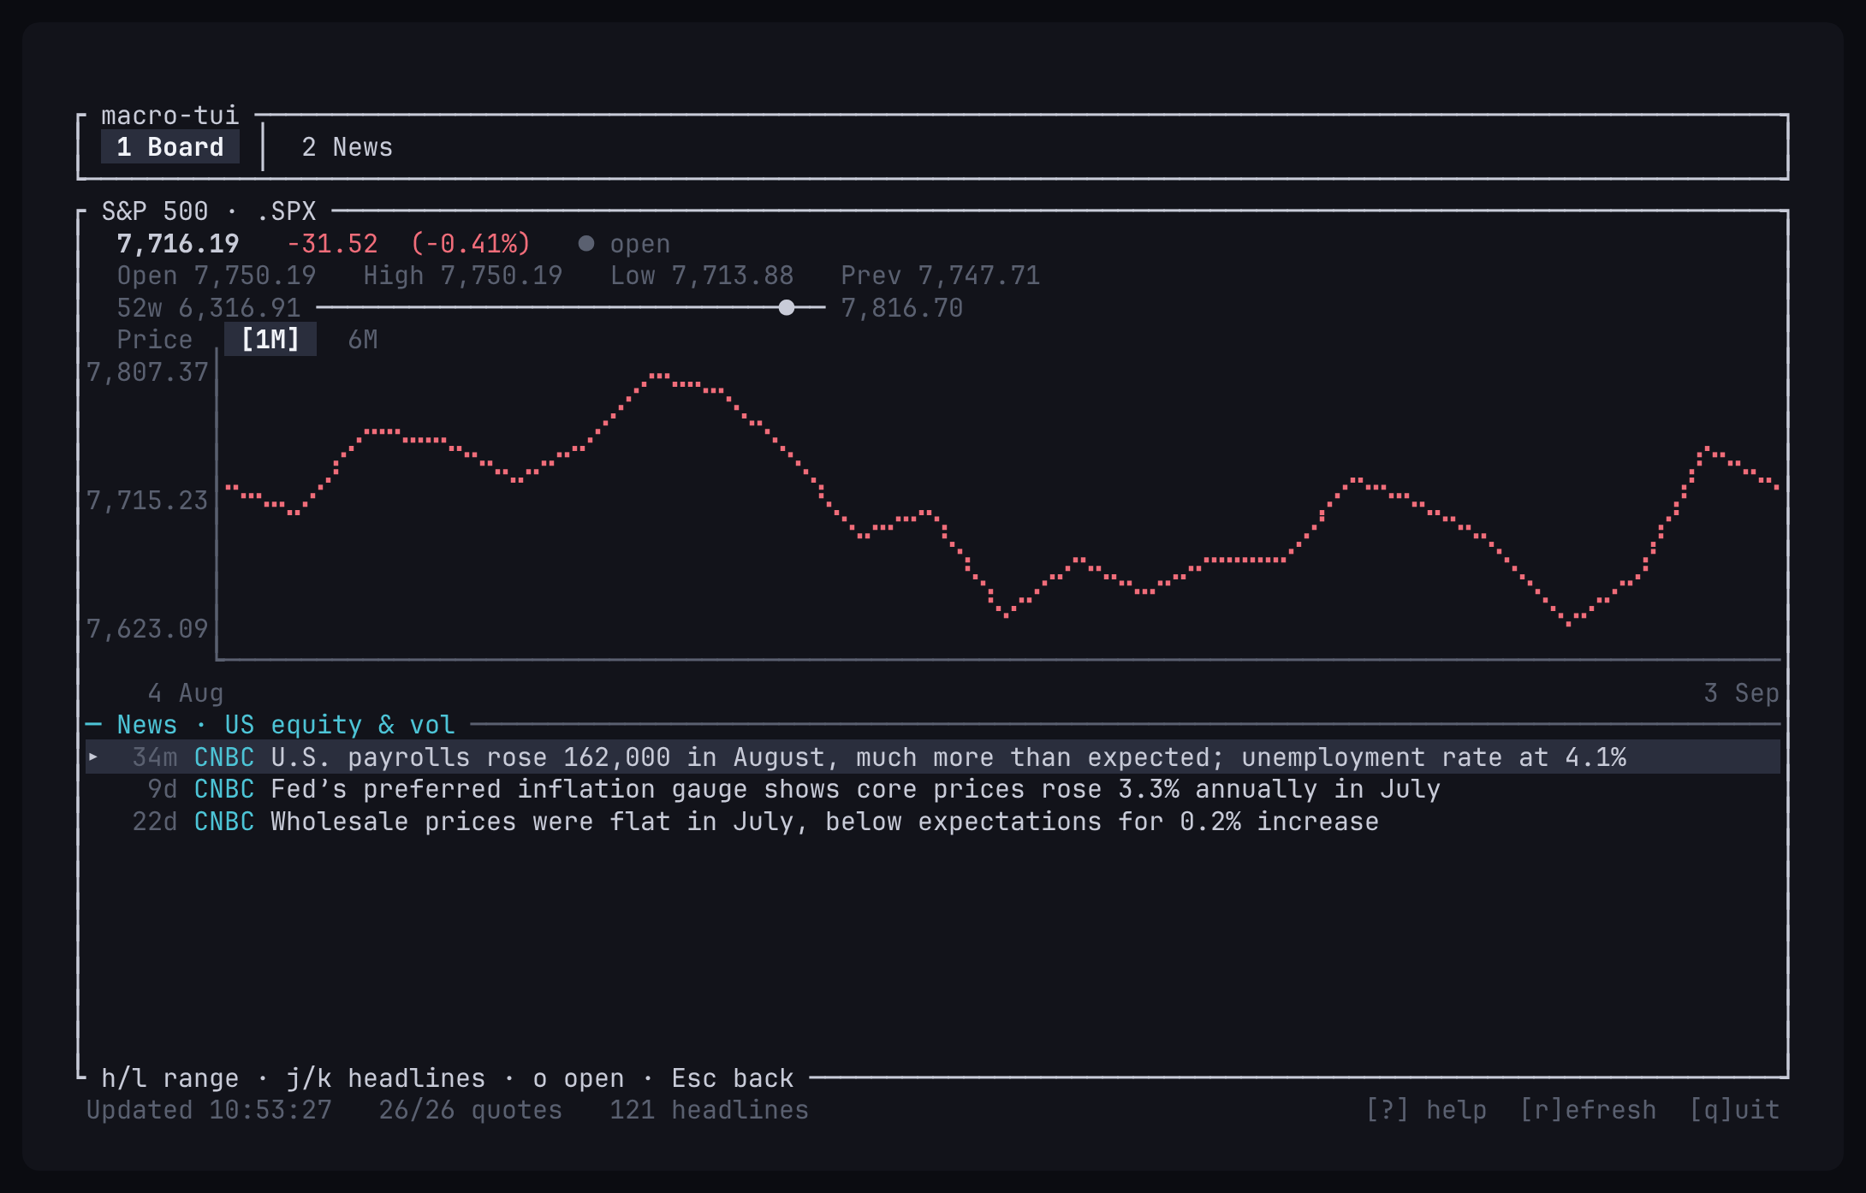Click the Open 7,750.19 value
Viewport: 1866px width, 1193px height.
tap(217, 276)
